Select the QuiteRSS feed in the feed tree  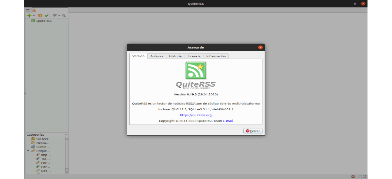pyautogui.click(x=41, y=21)
